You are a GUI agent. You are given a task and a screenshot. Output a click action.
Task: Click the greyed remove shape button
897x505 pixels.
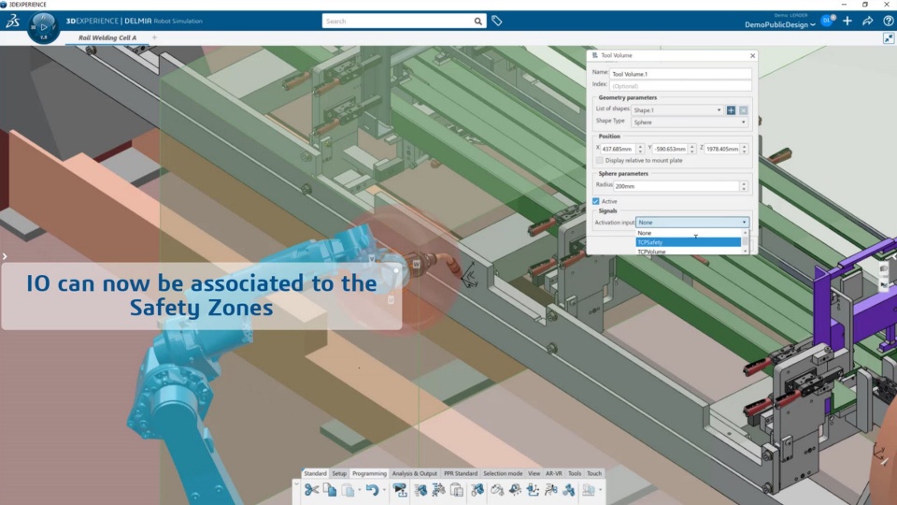point(743,110)
